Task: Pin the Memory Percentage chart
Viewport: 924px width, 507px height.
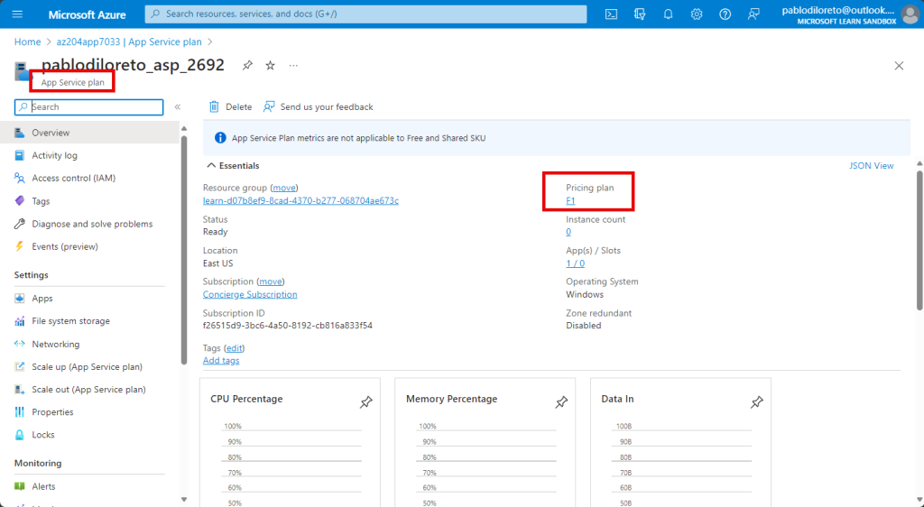Action: click(561, 402)
